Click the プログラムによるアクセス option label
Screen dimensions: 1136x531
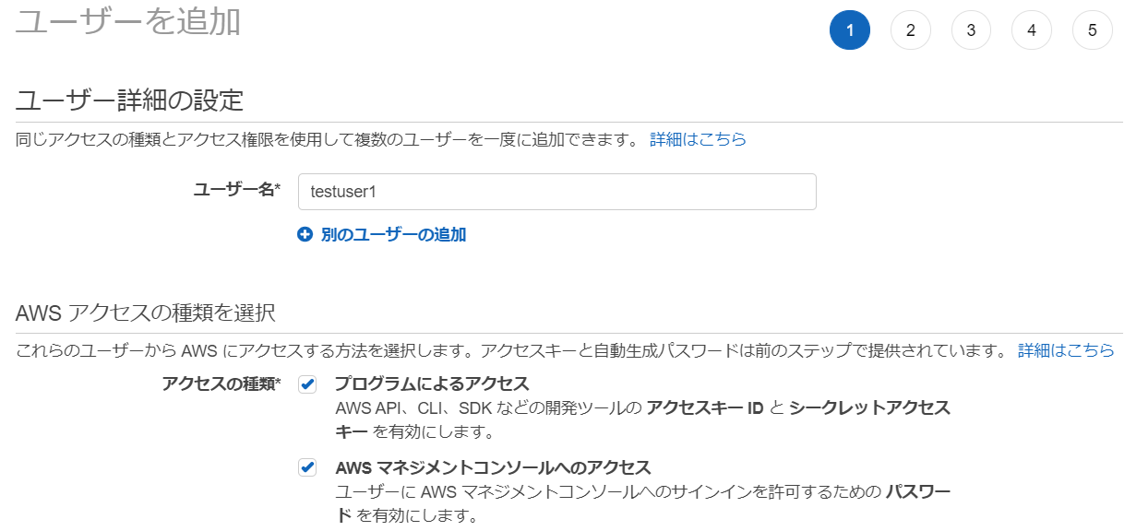pos(432,384)
